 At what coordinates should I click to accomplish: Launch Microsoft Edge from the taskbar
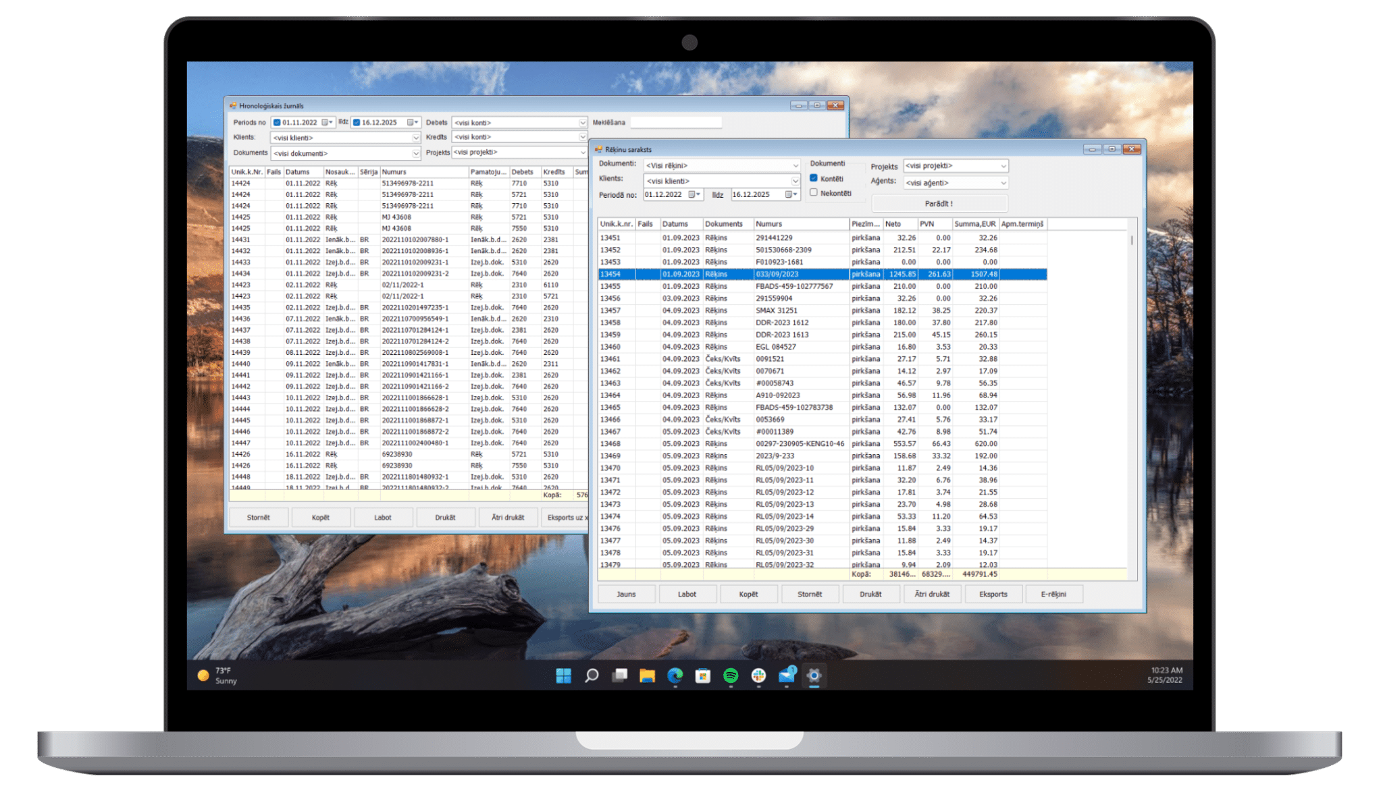(x=675, y=676)
